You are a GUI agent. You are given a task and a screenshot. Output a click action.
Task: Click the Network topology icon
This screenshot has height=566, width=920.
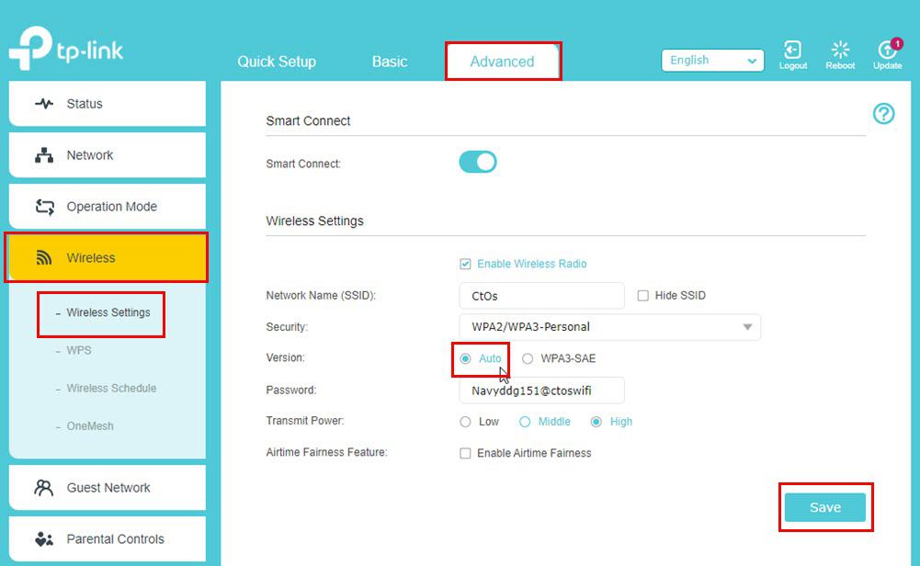pos(44,155)
